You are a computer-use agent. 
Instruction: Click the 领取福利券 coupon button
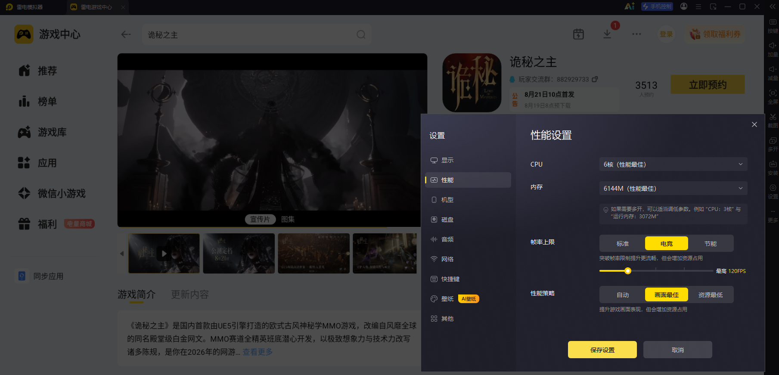point(715,34)
